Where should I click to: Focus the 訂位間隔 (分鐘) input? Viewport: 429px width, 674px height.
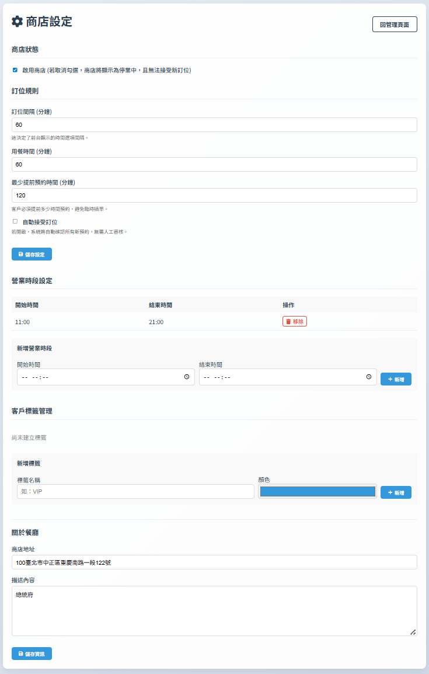tap(214, 124)
